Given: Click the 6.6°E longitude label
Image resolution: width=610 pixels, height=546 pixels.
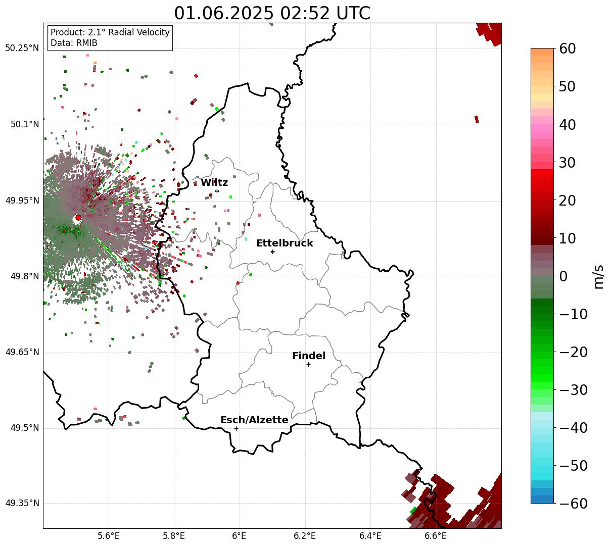Looking at the screenshot, I should click(436, 535).
